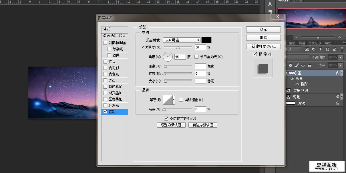
Task: Click lock image pixels brush icon
Action: click(x=297, y=65)
